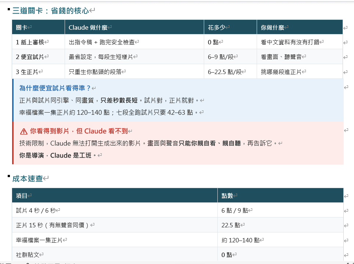
Task: Click table cell 幸福檔案一集正片 in 成本速查
Action: [x=115, y=240]
